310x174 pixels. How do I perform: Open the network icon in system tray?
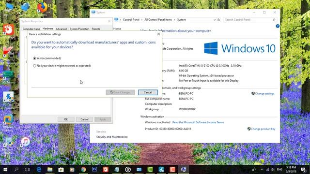[267, 170]
